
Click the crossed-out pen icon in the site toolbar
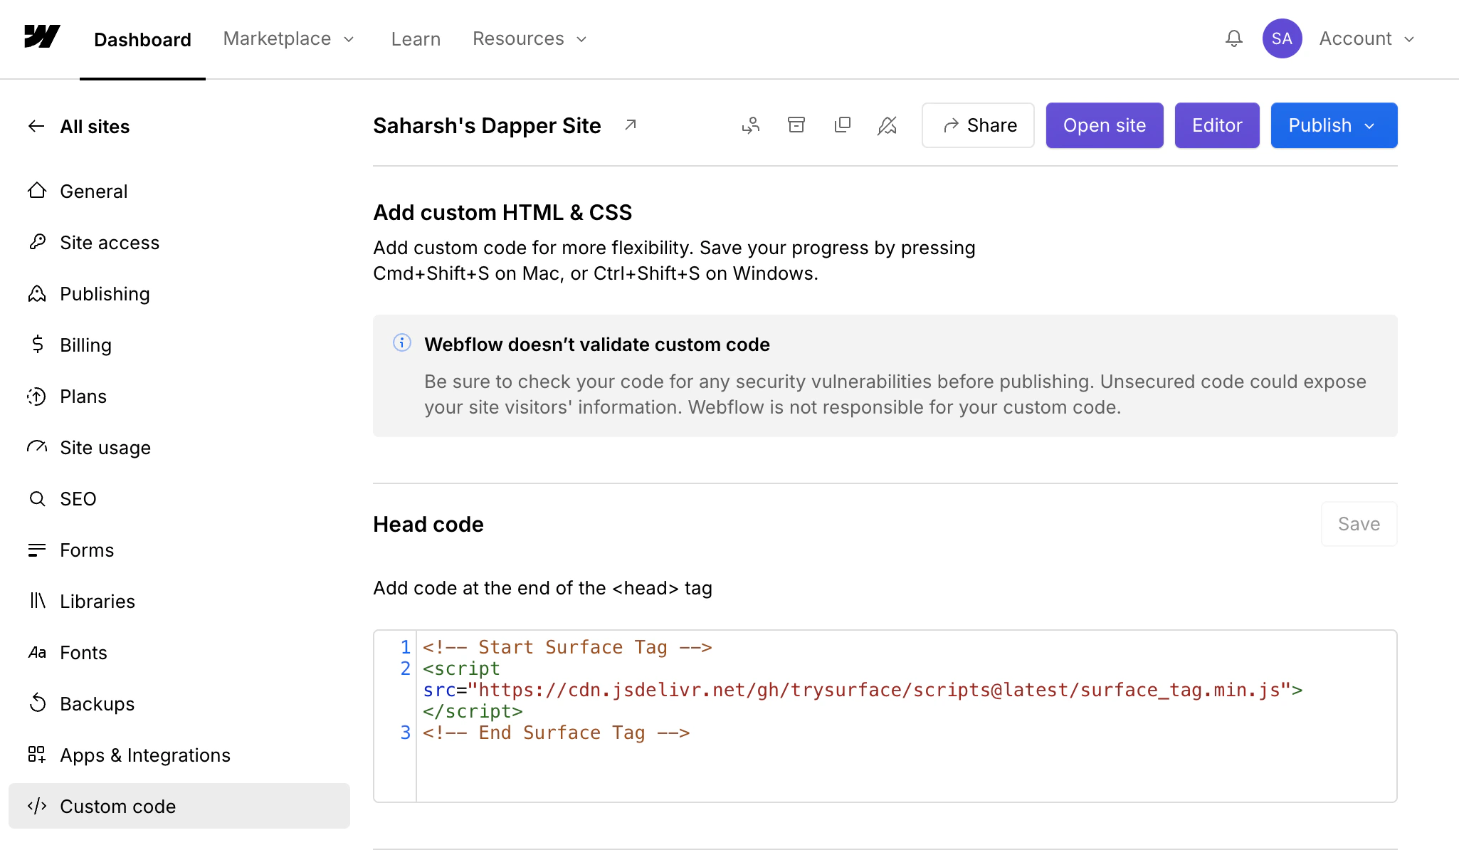point(887,125)
